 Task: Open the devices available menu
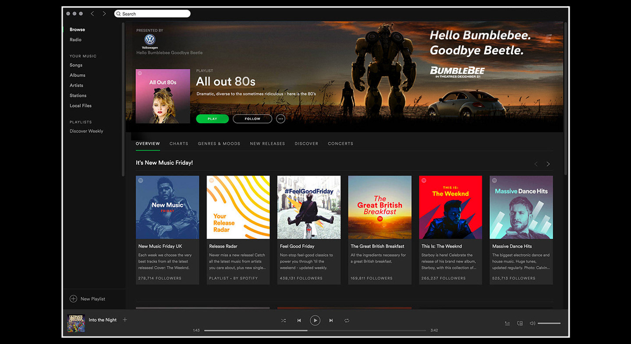tap(520, 323)
